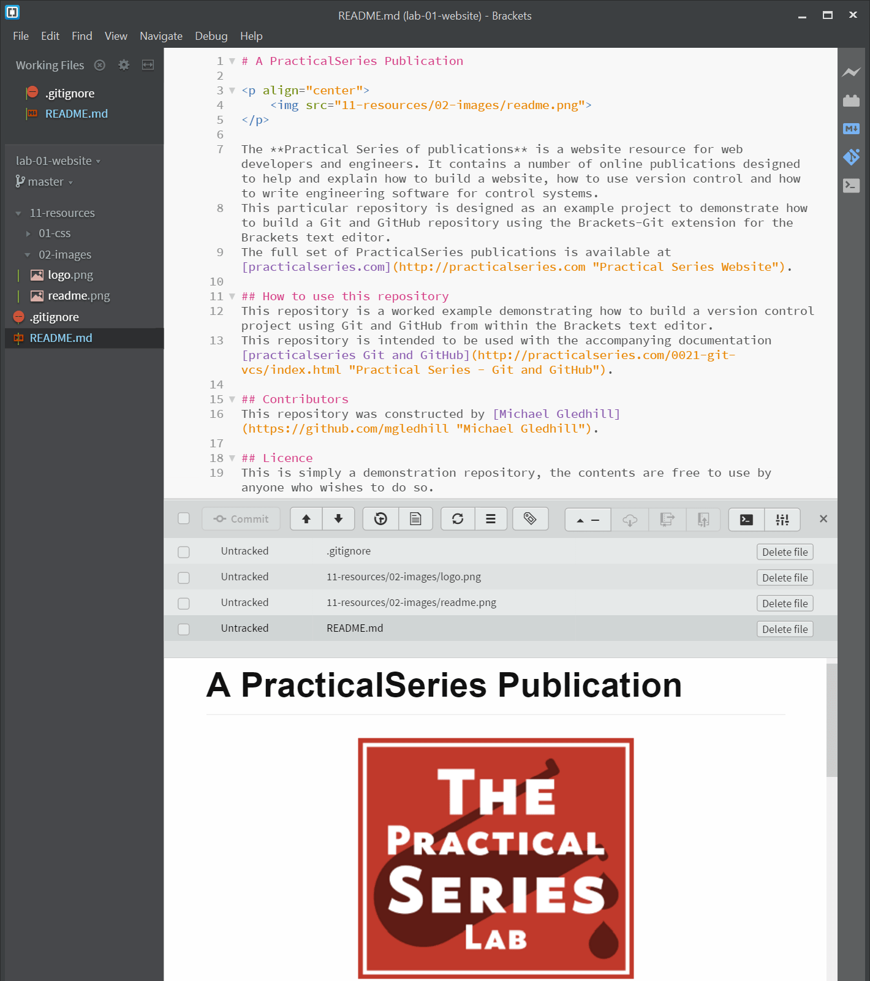Click Delete file for .gitignore
Viewport: 870px width, 981px height.
coord(785,552)
